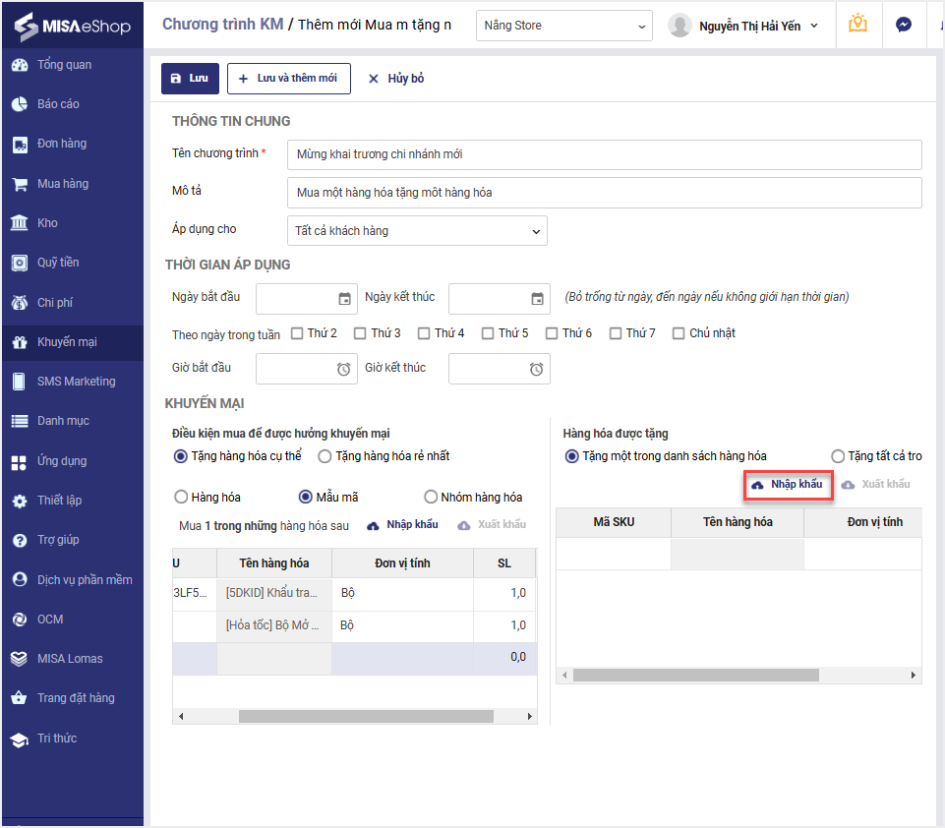Open end date calendar picker

point(537,299)
